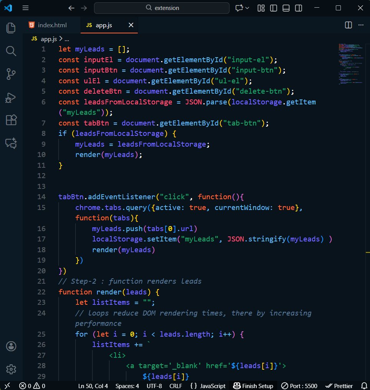Image resolution: width=370 pixels, height=390 pixels.
Task: Open Customize Layout icon
Action: [261, 8]
